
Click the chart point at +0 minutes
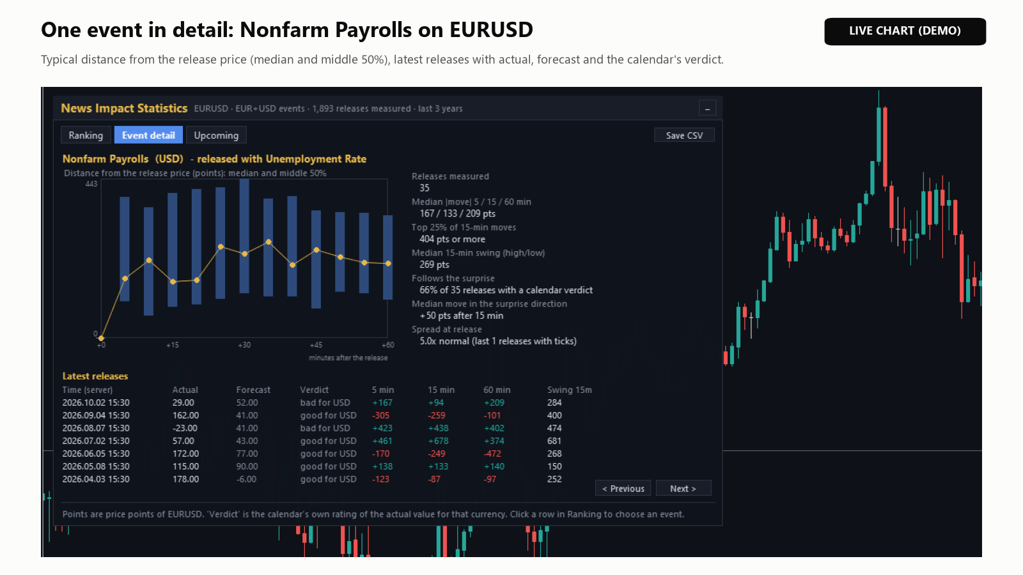101,338
